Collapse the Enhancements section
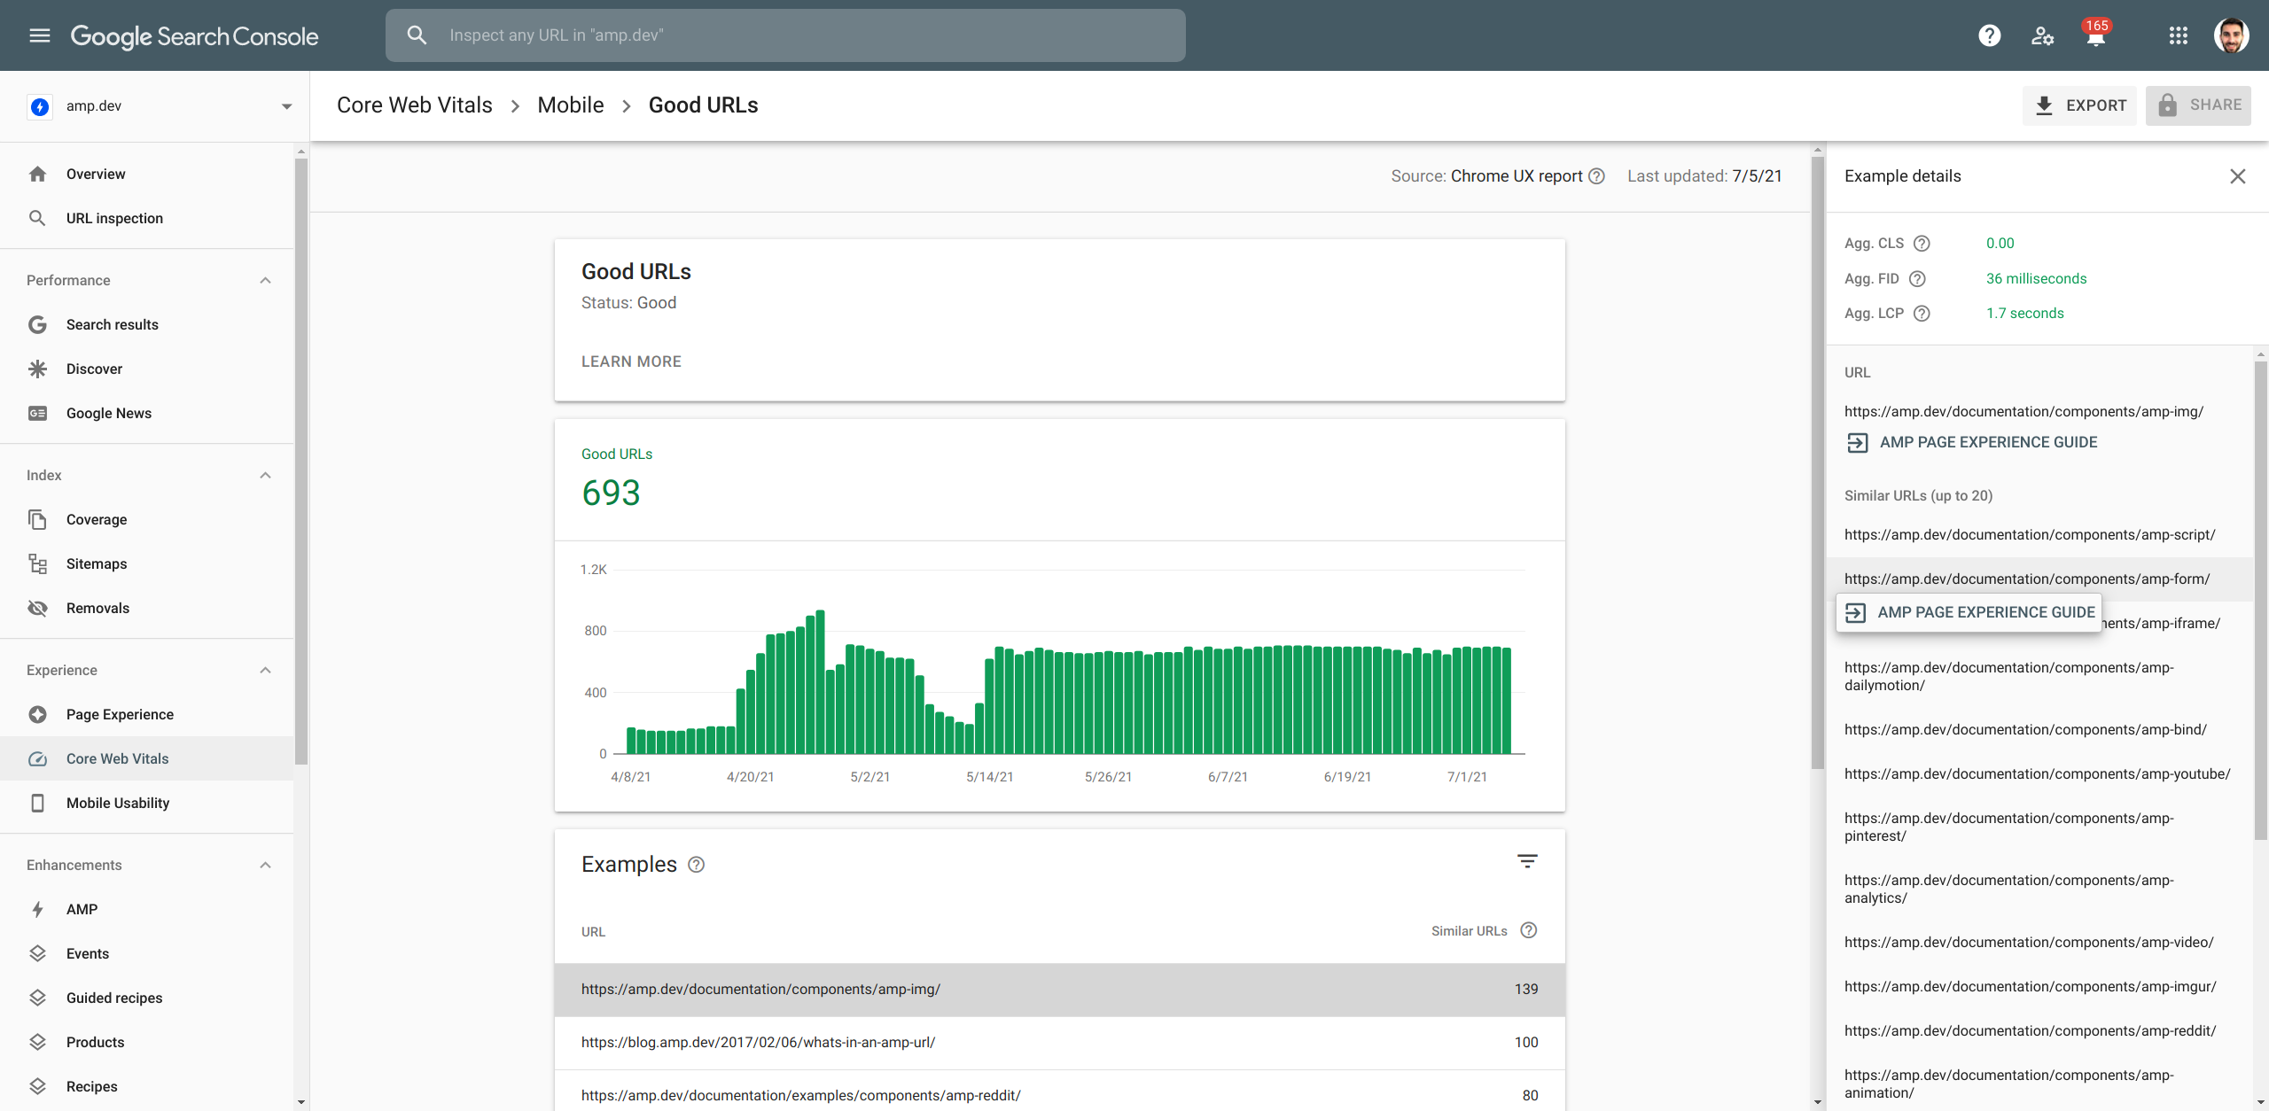Screen dimensions: 2269x1111 [x=265, y=865]
